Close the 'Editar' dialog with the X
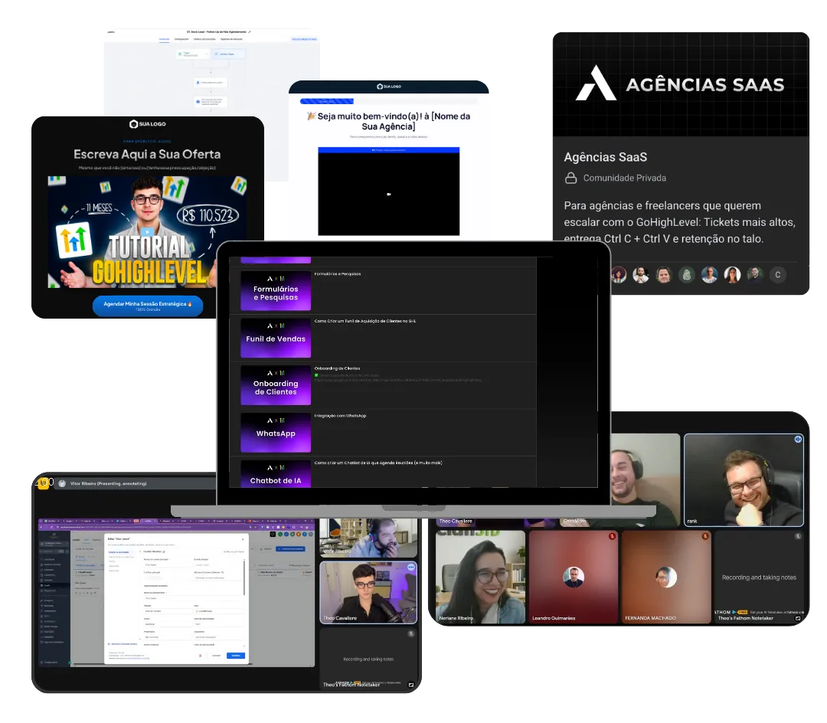The width and height of the screenshot is (827, 723). point(243,539)
